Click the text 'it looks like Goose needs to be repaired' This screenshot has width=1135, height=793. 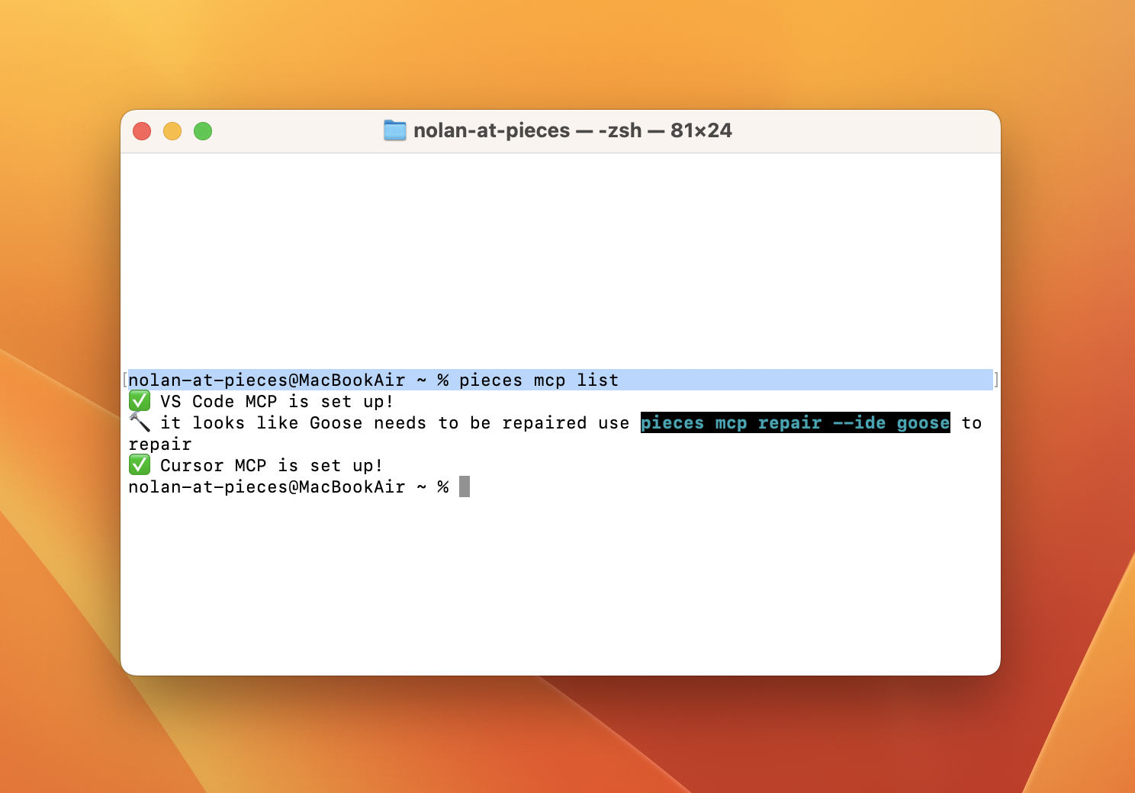(374, 423)
